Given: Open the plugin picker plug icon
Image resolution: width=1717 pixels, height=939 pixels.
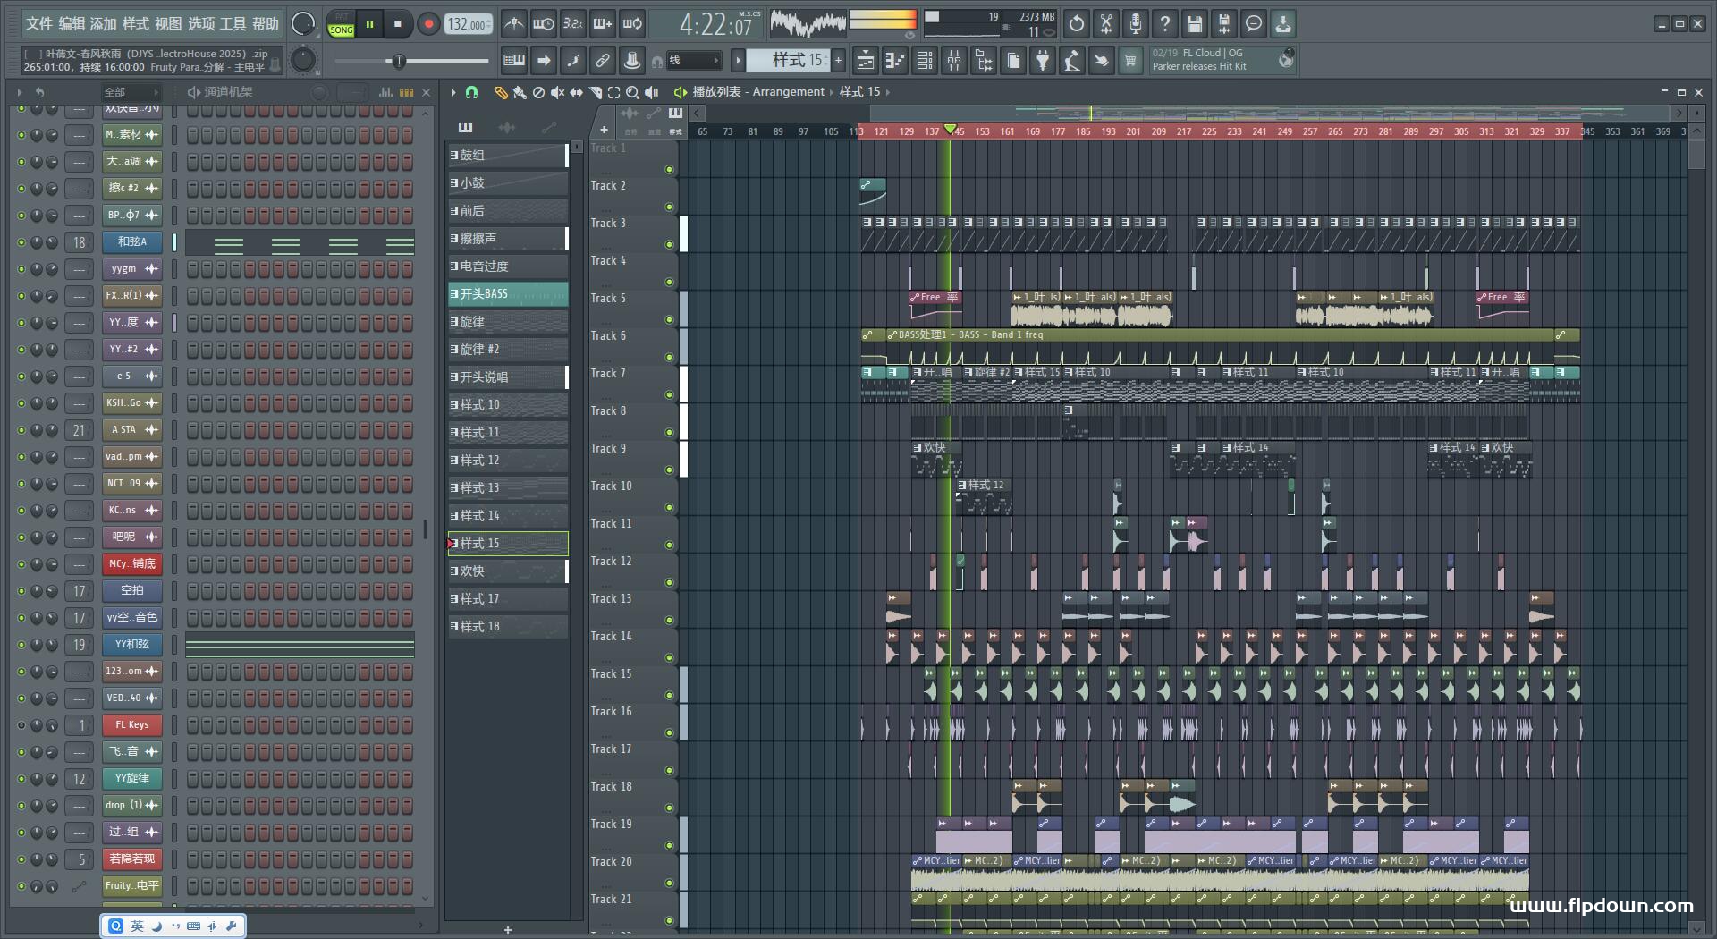Looking at the screenshot, I should (x=1043, y=61).
